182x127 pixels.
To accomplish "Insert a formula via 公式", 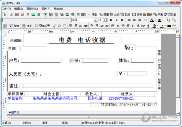I will pyautogui.click(x=115, y=14).
